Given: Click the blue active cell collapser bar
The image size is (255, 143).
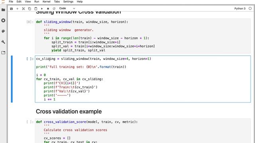Looking at the screenshot, I should coord(12,79).
